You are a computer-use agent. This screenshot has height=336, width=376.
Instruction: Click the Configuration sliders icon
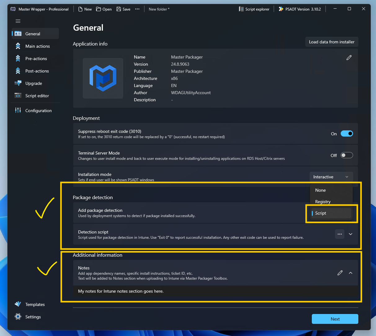pos(18,110)
